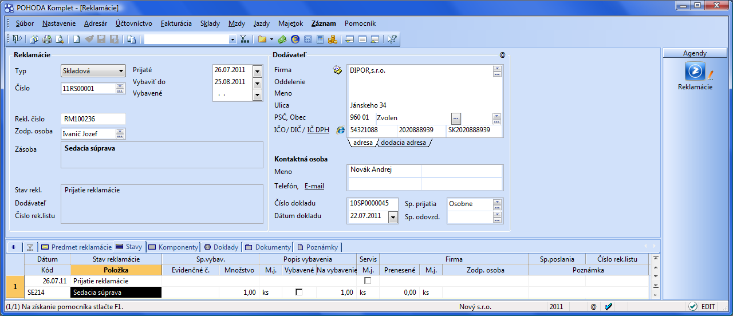Click the SE214 code cell
The width and height of the screenshot is (733, 316).
click(x=48, y=293)
